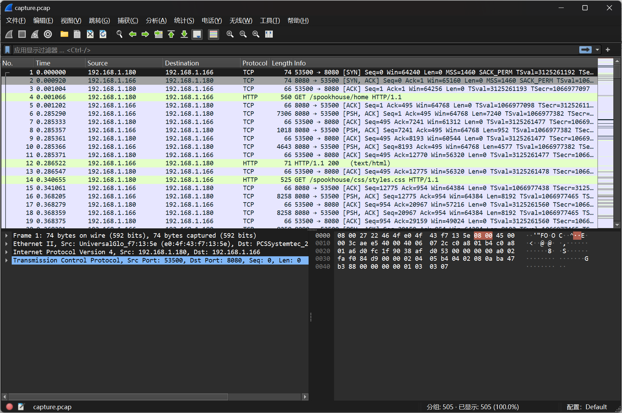This screenshot has height=413, width=622.
Task: Go back in packet history
Action: click(x=133, y=34)
